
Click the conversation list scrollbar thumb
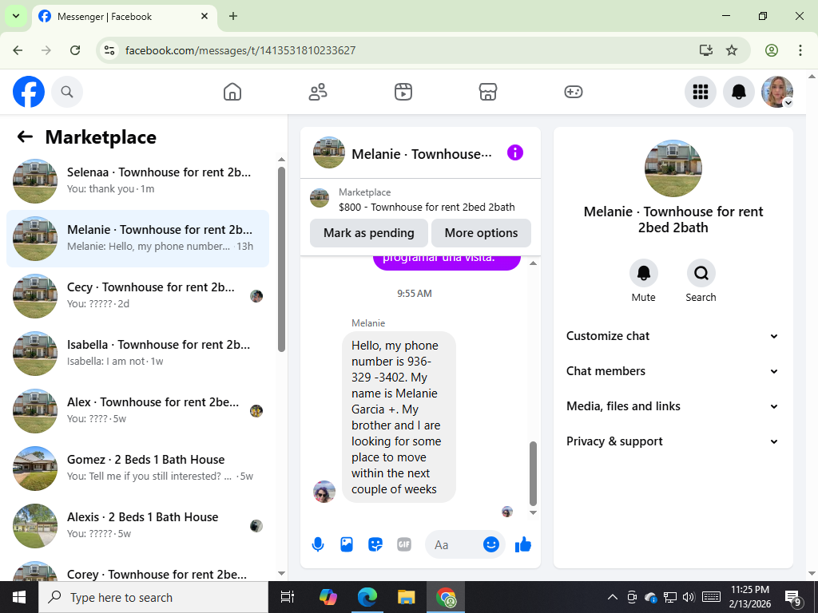pos(282,259)
